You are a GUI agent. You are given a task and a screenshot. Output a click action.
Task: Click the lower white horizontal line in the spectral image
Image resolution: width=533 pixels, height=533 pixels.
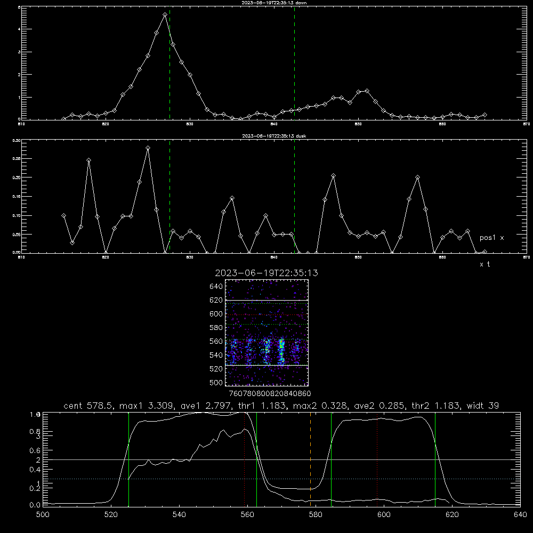266,365
